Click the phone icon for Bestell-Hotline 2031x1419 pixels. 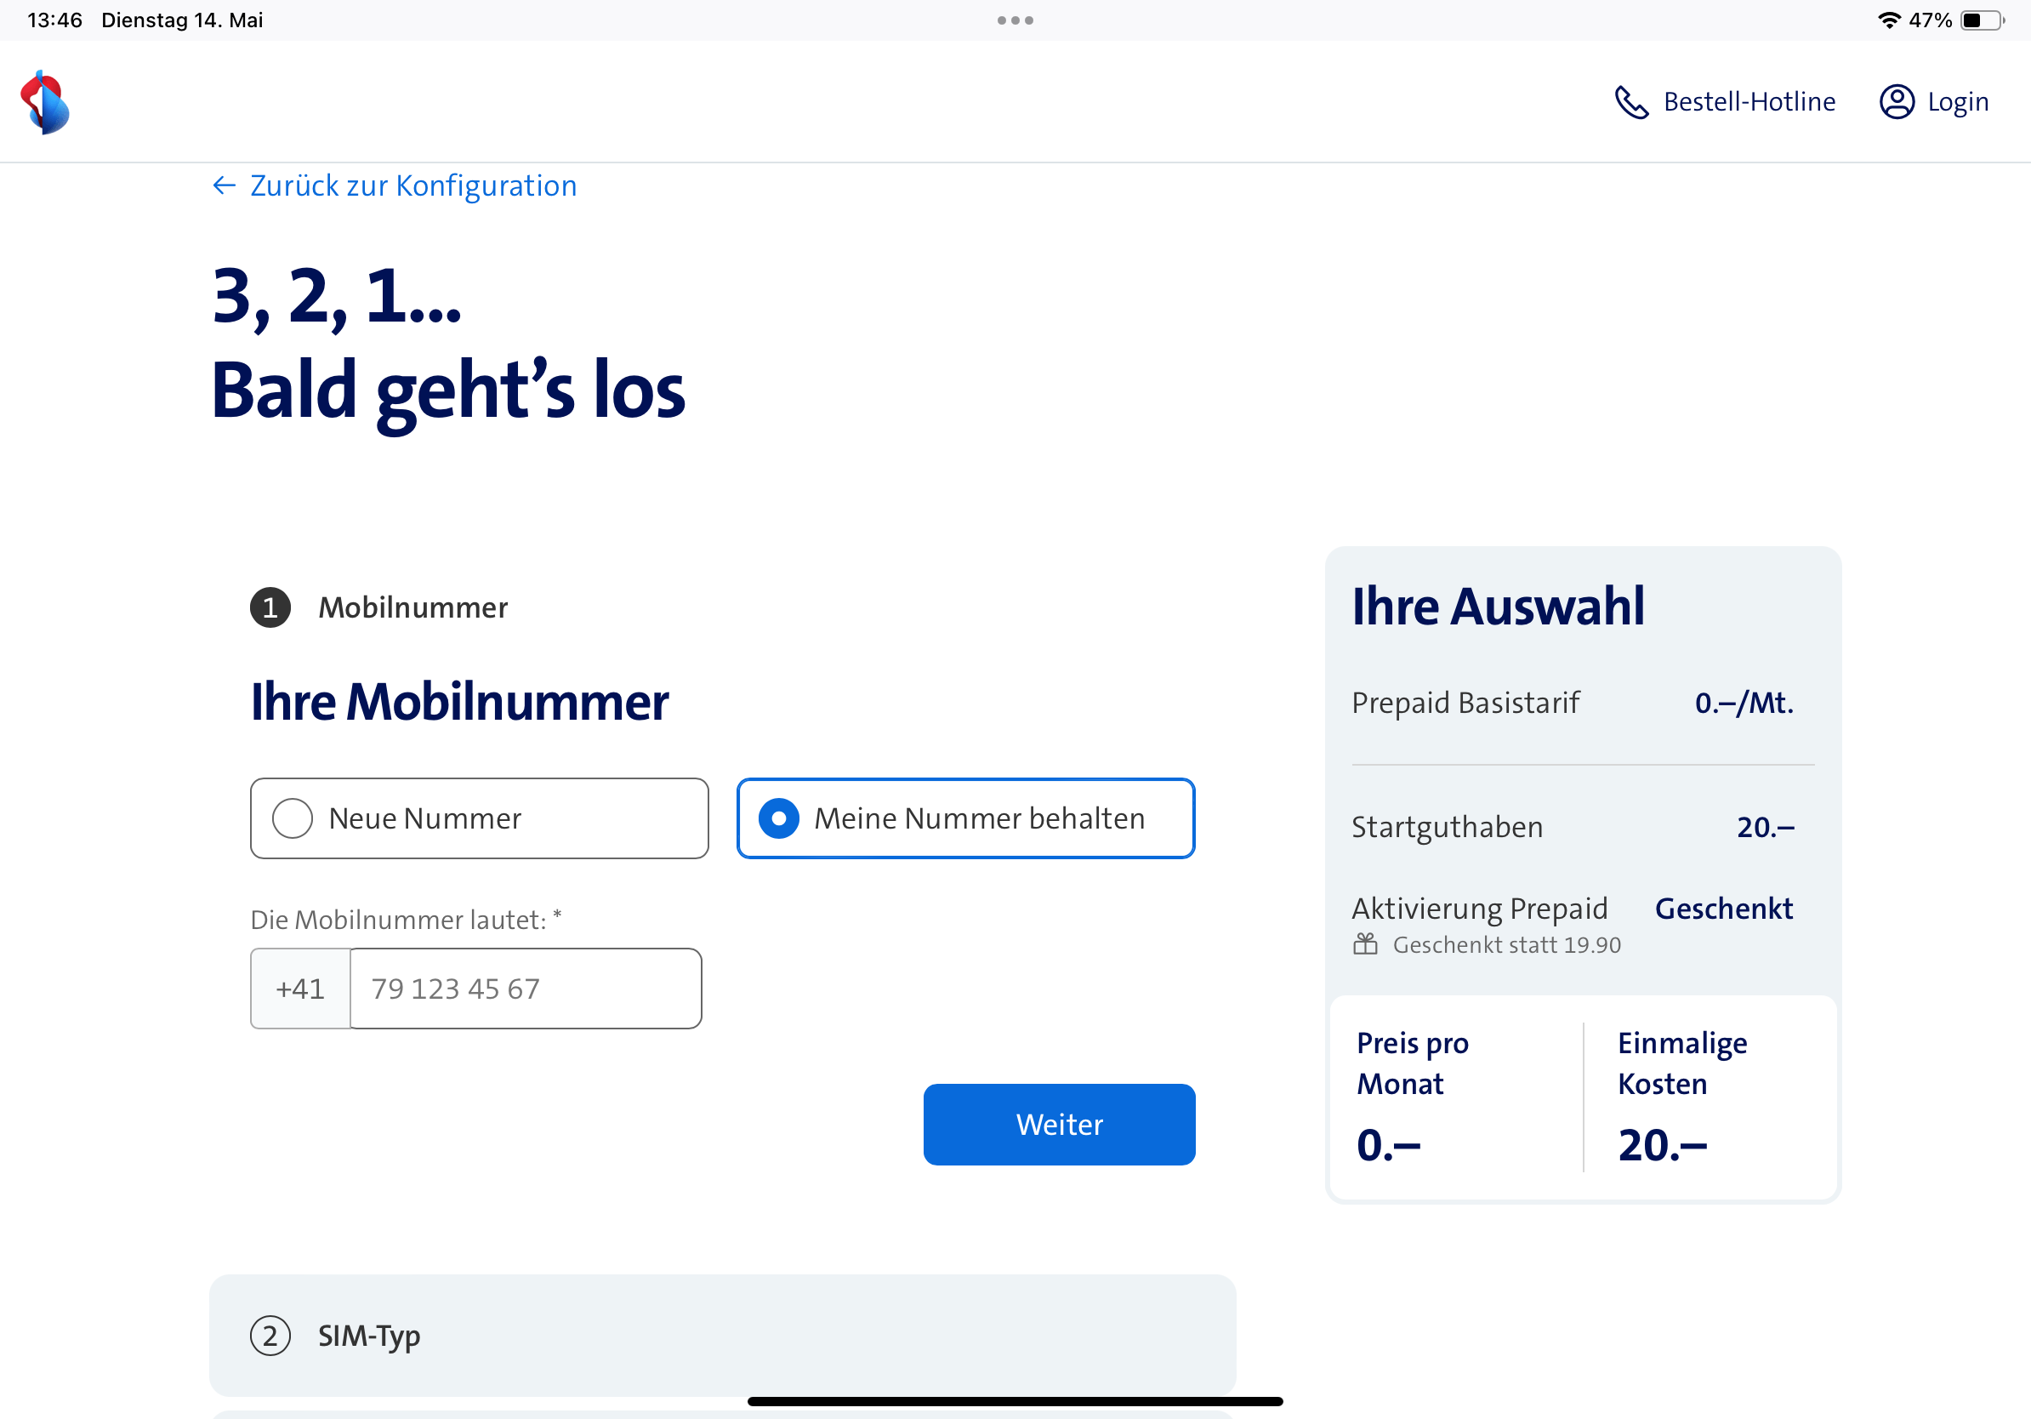pyautogui.click(x=1630, y=102)
